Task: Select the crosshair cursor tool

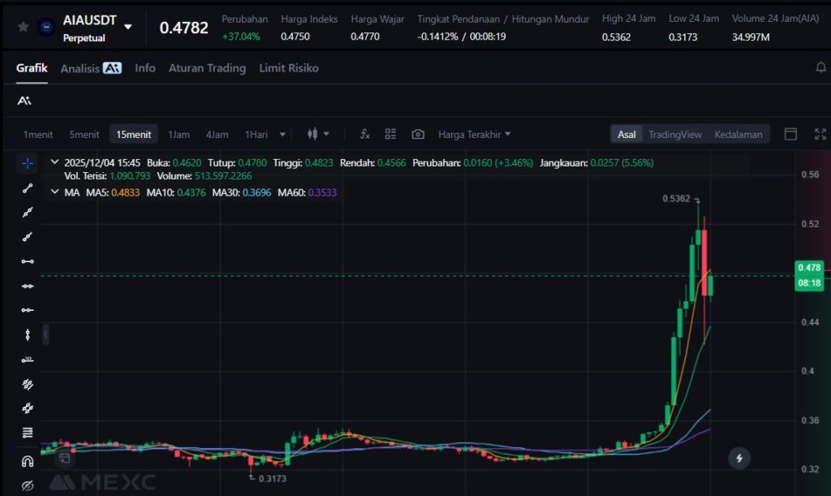Action: tap(28, 163)
